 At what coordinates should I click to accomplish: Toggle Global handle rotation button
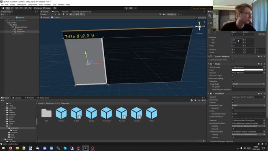click(47, 8)
